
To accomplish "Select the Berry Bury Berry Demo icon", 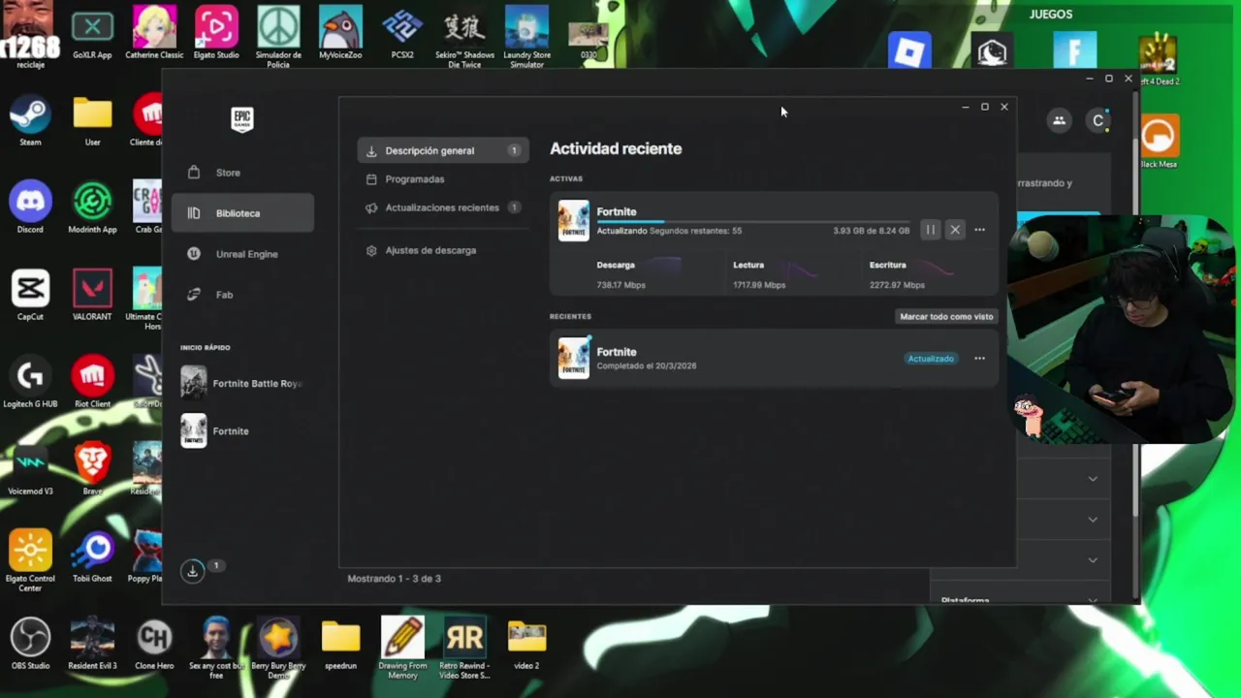I will pyautogui.click(x=278, y=648).
